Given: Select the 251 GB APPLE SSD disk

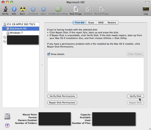Looking at the screenshot, I should pos(21,24).
